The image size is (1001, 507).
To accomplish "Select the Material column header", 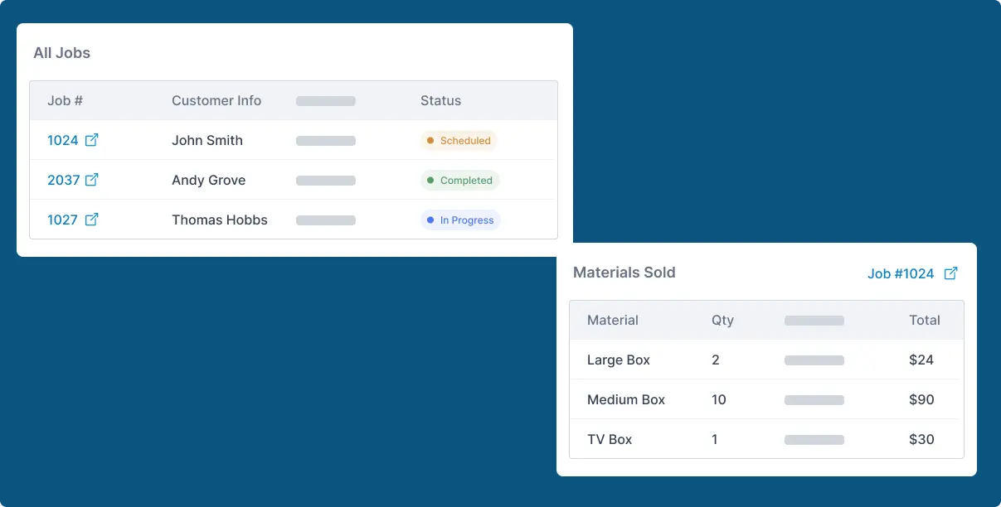I will [613, 321].
